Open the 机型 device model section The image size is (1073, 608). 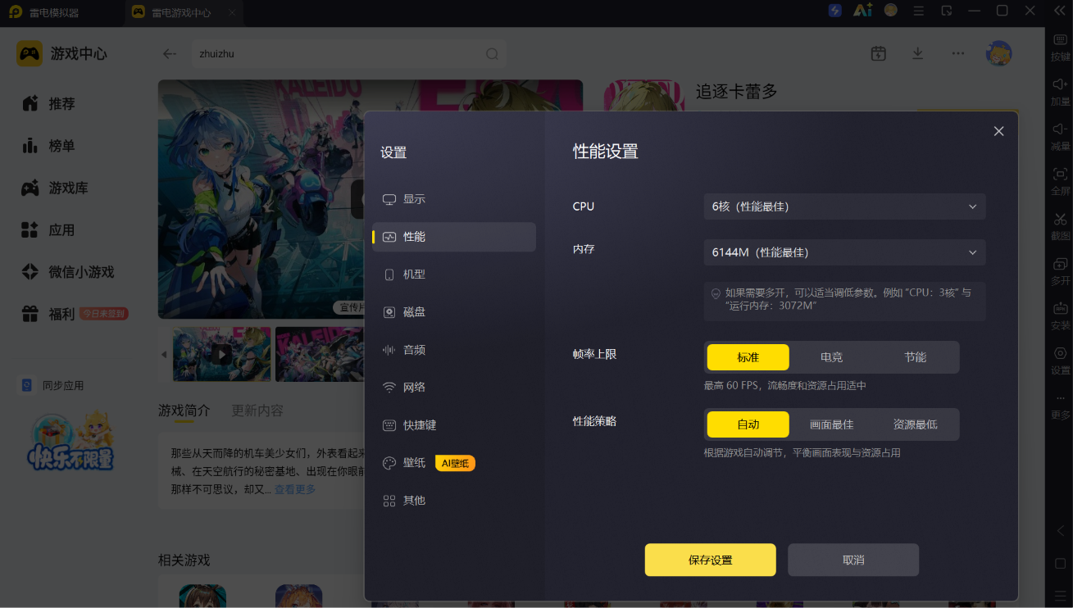[x=454, y=275]
